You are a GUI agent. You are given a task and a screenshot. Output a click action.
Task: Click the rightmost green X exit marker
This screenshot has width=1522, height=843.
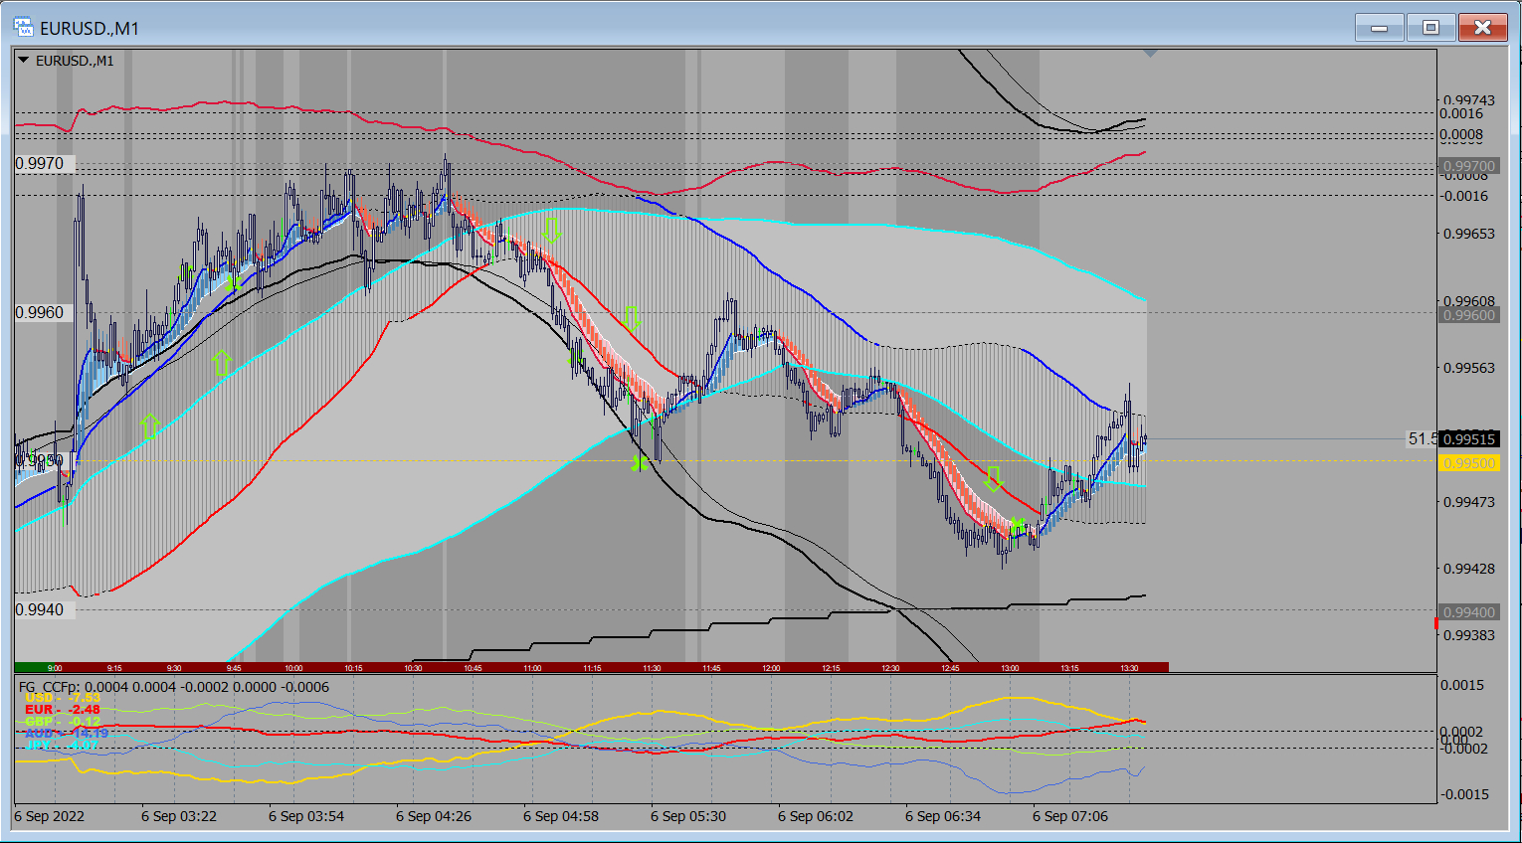point(1016,524)
